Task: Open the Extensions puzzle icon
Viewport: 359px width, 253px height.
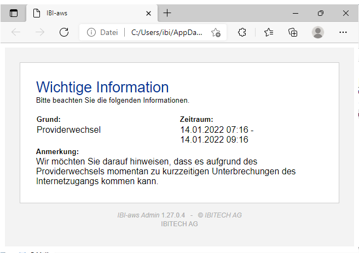Action: tap(242, 32)
